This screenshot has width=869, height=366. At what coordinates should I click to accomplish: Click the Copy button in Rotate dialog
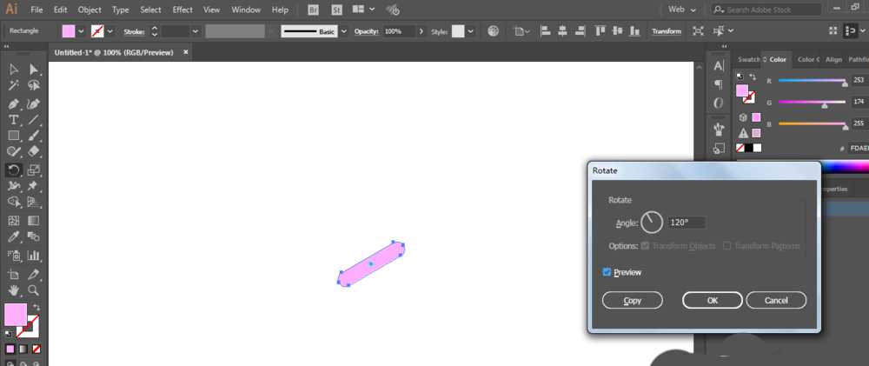[633, 300]
